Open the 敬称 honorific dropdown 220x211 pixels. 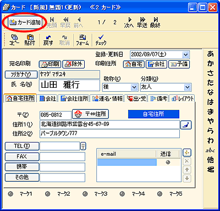134,87
